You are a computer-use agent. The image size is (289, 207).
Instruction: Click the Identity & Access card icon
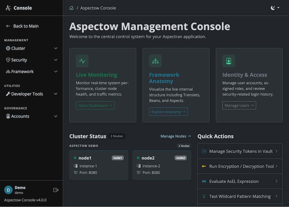point(229,61)
